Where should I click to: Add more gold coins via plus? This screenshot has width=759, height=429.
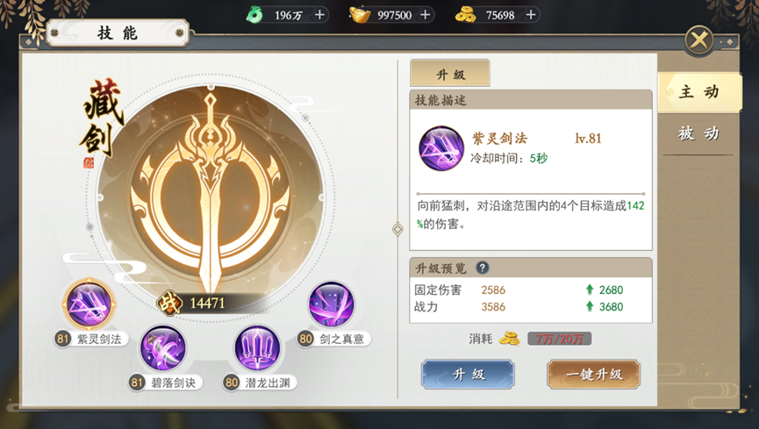(x=531, y=15)
